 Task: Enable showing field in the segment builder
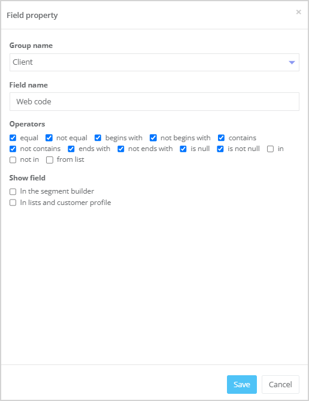[13, 192]
